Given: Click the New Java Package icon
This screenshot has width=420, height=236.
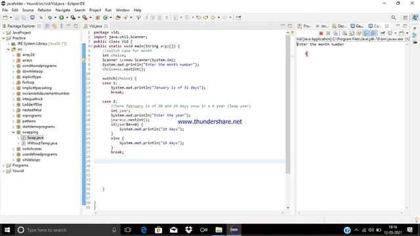Looking at the screenshot, I should pyautogui.click(x=98, y=18).
